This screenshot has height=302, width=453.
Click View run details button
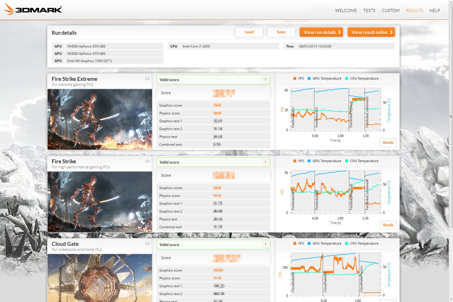[x=322, y=32]
